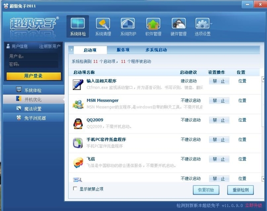Open 位置 link for MSN Messenger

[242, 101]
